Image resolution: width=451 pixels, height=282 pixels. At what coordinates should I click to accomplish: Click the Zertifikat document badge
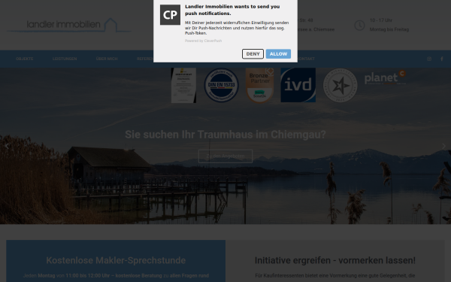183,85
